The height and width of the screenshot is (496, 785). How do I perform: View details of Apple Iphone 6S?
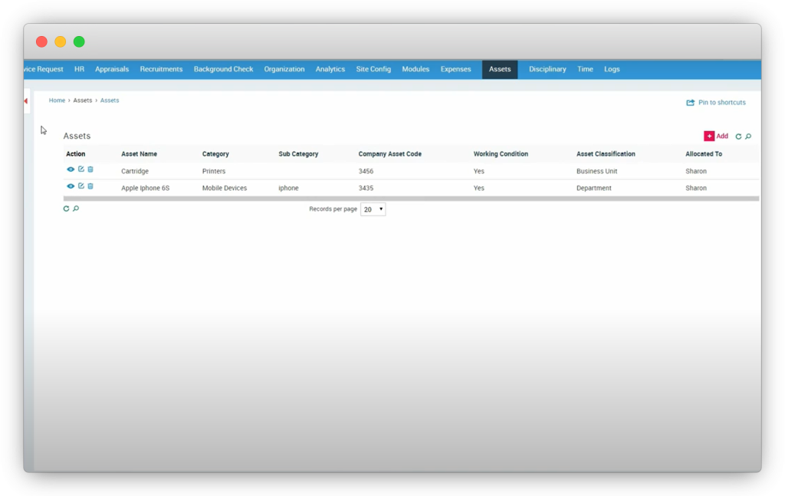71,186
